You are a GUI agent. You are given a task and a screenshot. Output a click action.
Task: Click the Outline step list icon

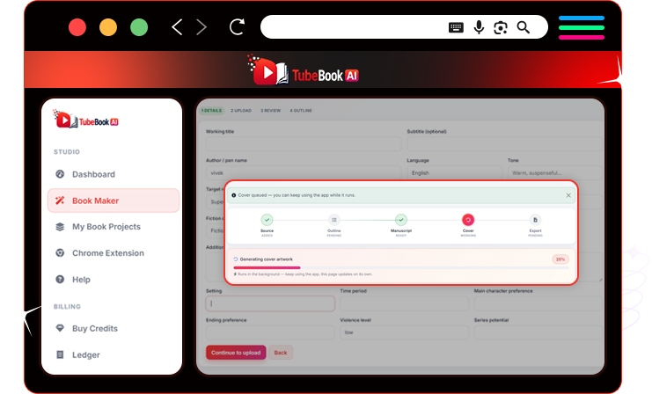coord(333,220)
